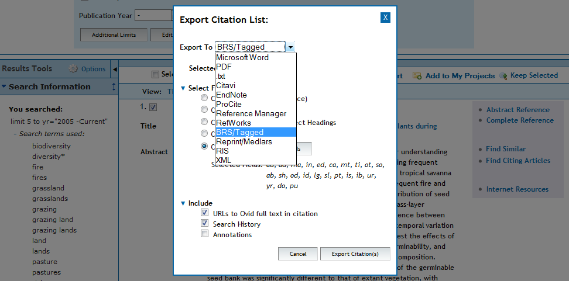
Task: Choose Reprint/Medlars format
Action: 256,141
